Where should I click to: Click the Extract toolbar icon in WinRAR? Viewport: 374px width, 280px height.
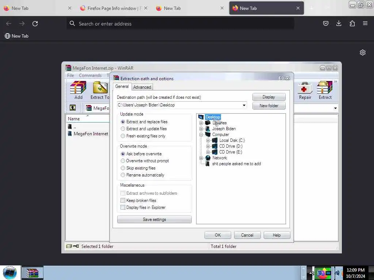pyautogui.click(x=325, y=90)
